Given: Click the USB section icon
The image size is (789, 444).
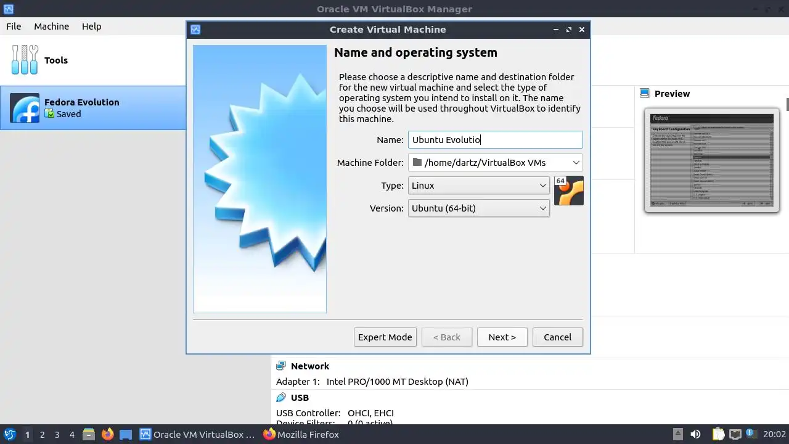Looking at the screenshot, I should 281,397.
